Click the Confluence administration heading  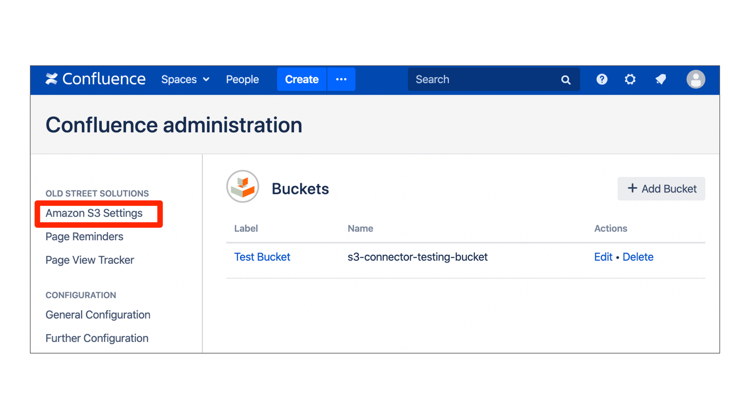point(174,125)
